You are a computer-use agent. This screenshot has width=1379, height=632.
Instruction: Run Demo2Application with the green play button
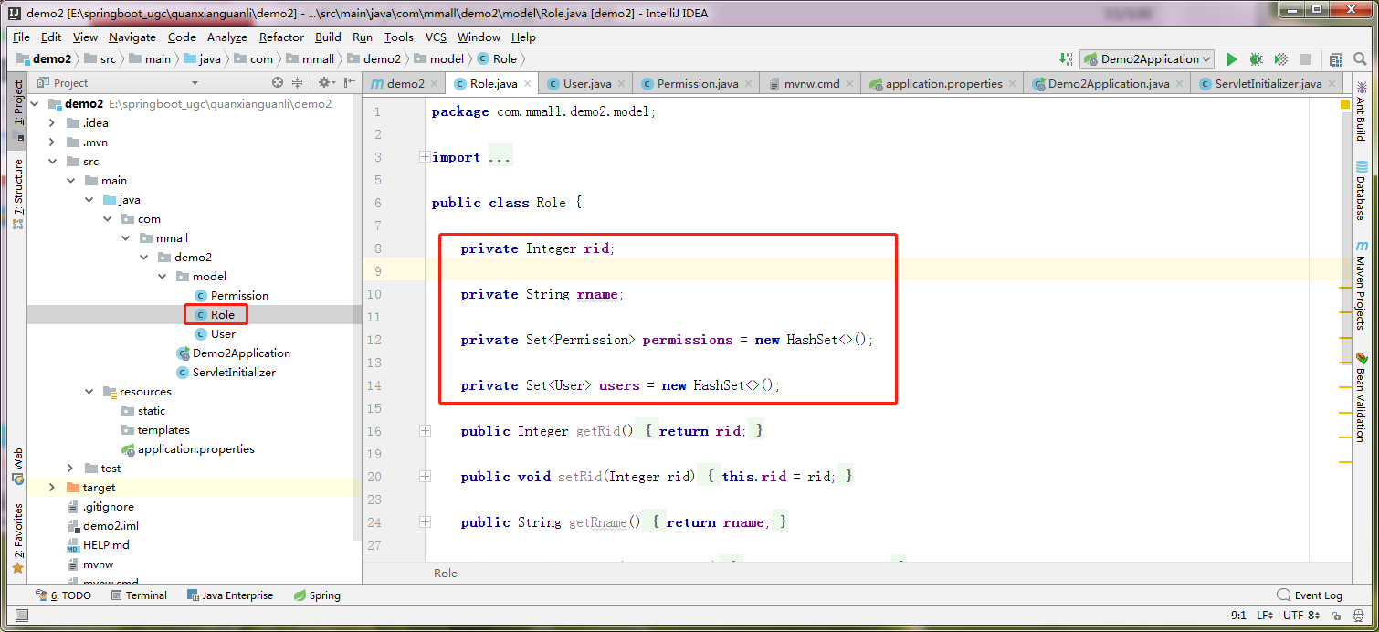[x=1231, y=59]
